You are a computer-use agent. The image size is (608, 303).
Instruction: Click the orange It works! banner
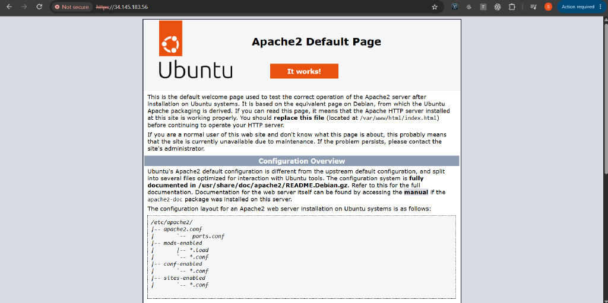(304, 71)
